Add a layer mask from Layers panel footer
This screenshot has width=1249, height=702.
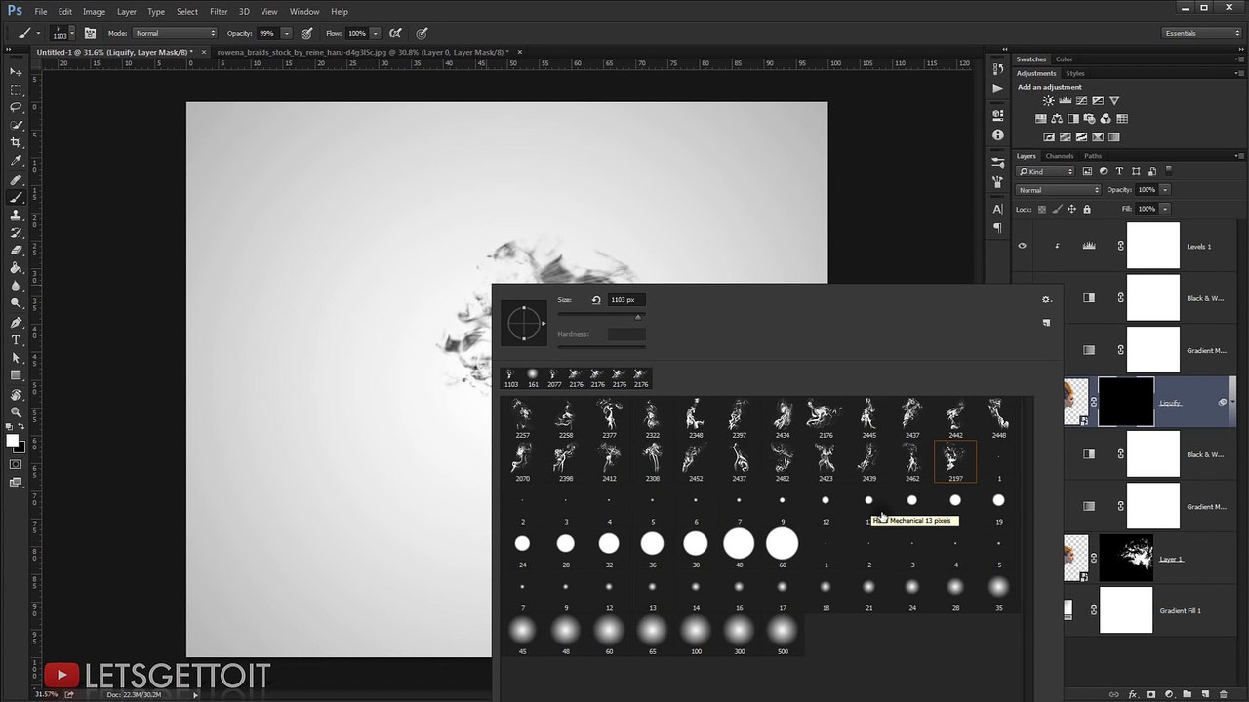[x=1151, y=694]
